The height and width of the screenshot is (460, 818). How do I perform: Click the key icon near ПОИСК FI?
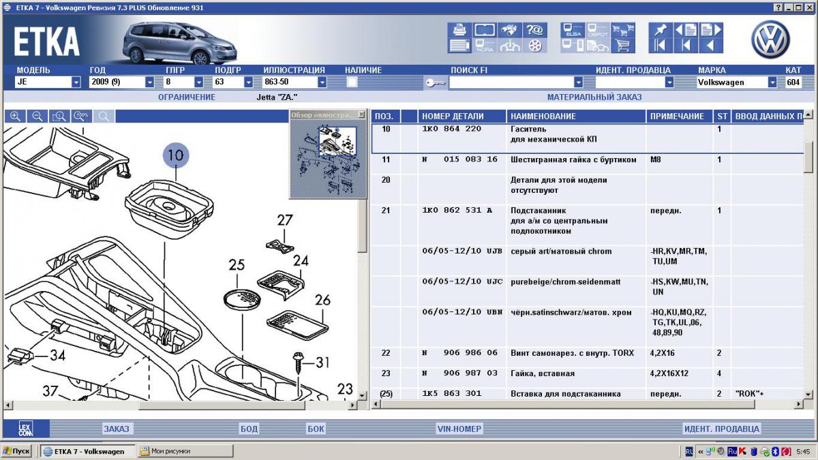click(435, 82)
